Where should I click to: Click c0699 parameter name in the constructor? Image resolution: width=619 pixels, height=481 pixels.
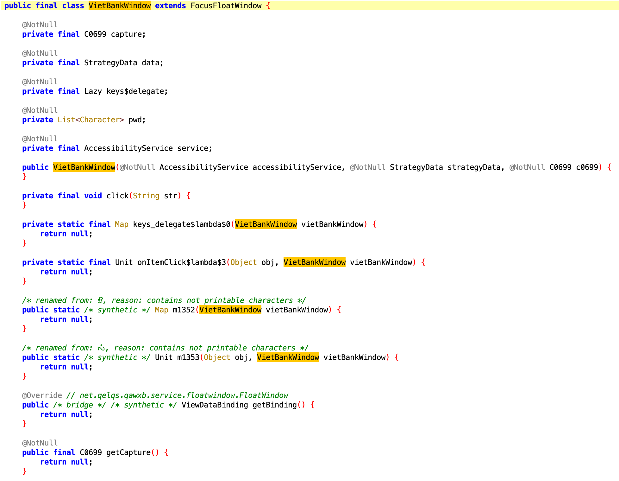click(x=587, y=167)
